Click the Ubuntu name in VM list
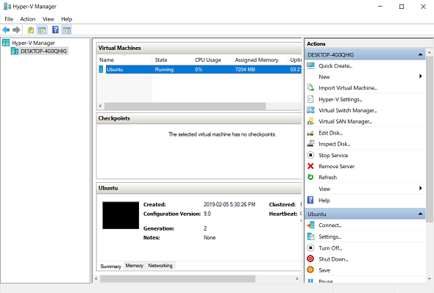This screenshot has width=434, height=293. coord(115,69)
